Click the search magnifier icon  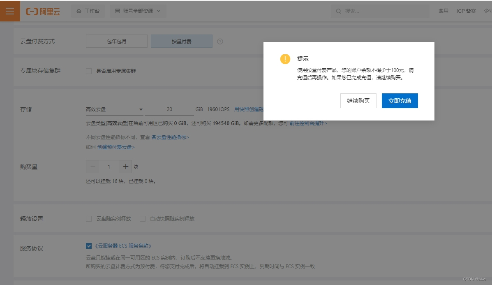338,11
